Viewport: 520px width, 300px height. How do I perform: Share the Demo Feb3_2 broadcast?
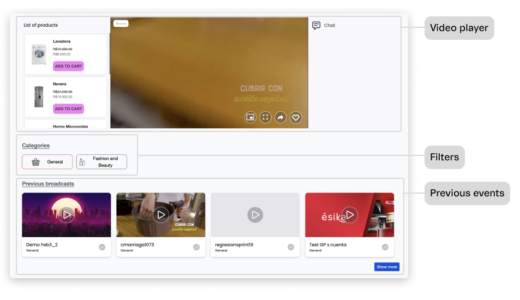pos(102,247)
